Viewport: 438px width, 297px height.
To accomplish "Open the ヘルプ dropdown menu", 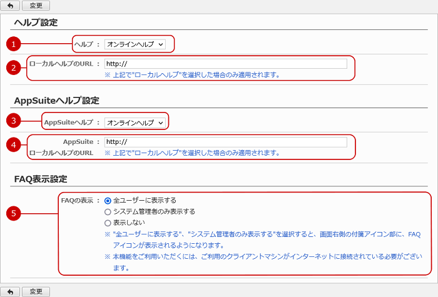I will (135, 44).
